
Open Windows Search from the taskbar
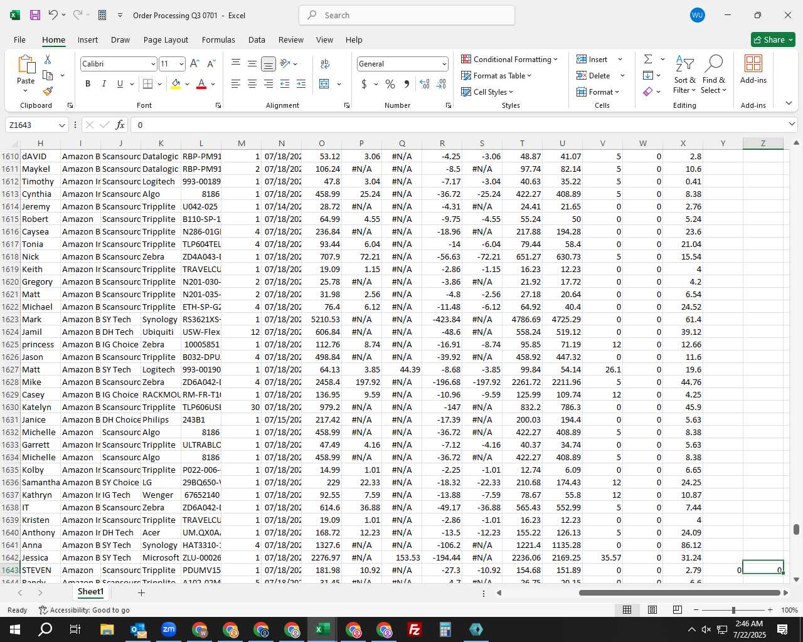pos(45,629)
